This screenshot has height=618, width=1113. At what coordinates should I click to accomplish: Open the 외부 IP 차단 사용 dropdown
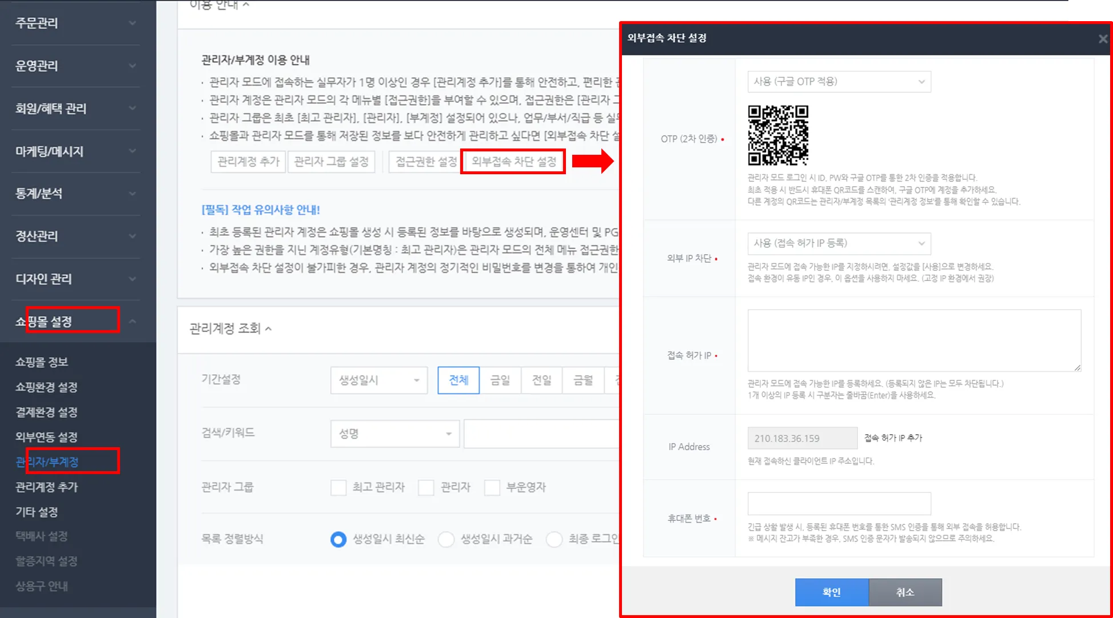coord(839,243)
